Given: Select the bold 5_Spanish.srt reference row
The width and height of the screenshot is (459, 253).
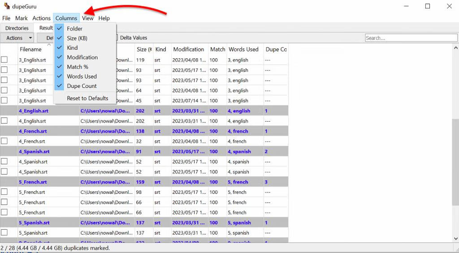Looking at the screenshot, I should 144,222.
